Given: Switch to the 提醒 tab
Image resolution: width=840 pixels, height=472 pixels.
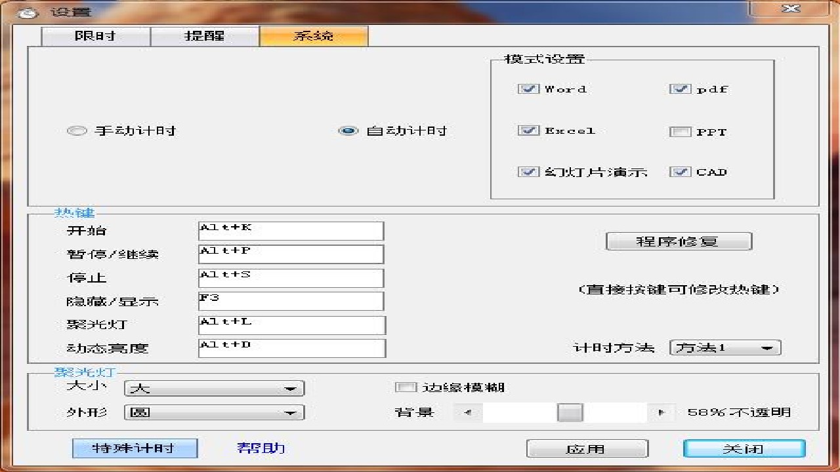Looking at the screenshot, I should [x=205, y=36].
